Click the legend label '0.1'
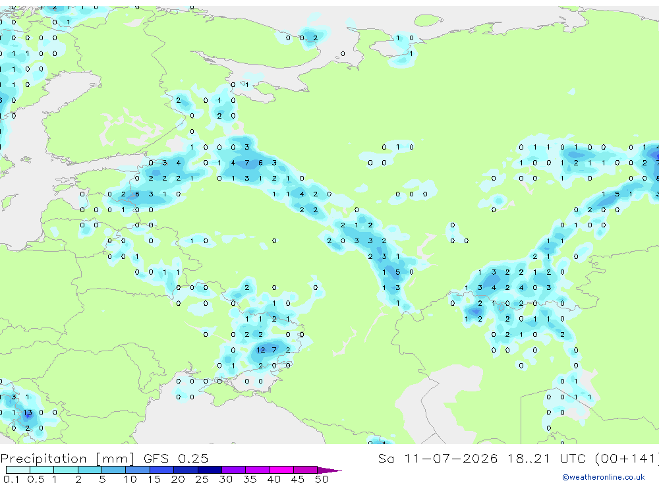Image resolution: width=659 pixels, height=483 pixels. [11, 479]
